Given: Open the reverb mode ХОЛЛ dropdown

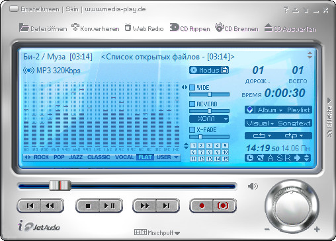Looking at the screenshot, I should point(209,119).
